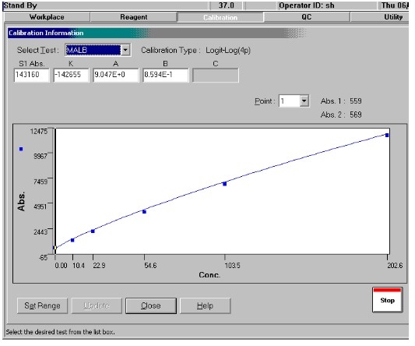Viewport: 415px width, 346px height.
Task: Click the 12475 axis maximum label
Action: [x=39, y=132]
